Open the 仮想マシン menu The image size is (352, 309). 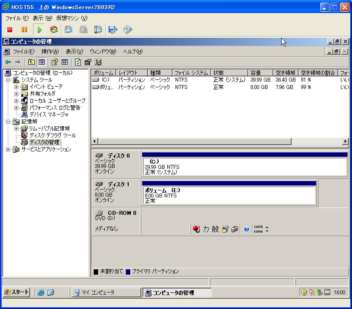[x=72, y=18]
